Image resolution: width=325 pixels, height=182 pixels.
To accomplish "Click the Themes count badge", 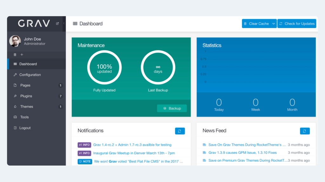I will click(60, 107).
